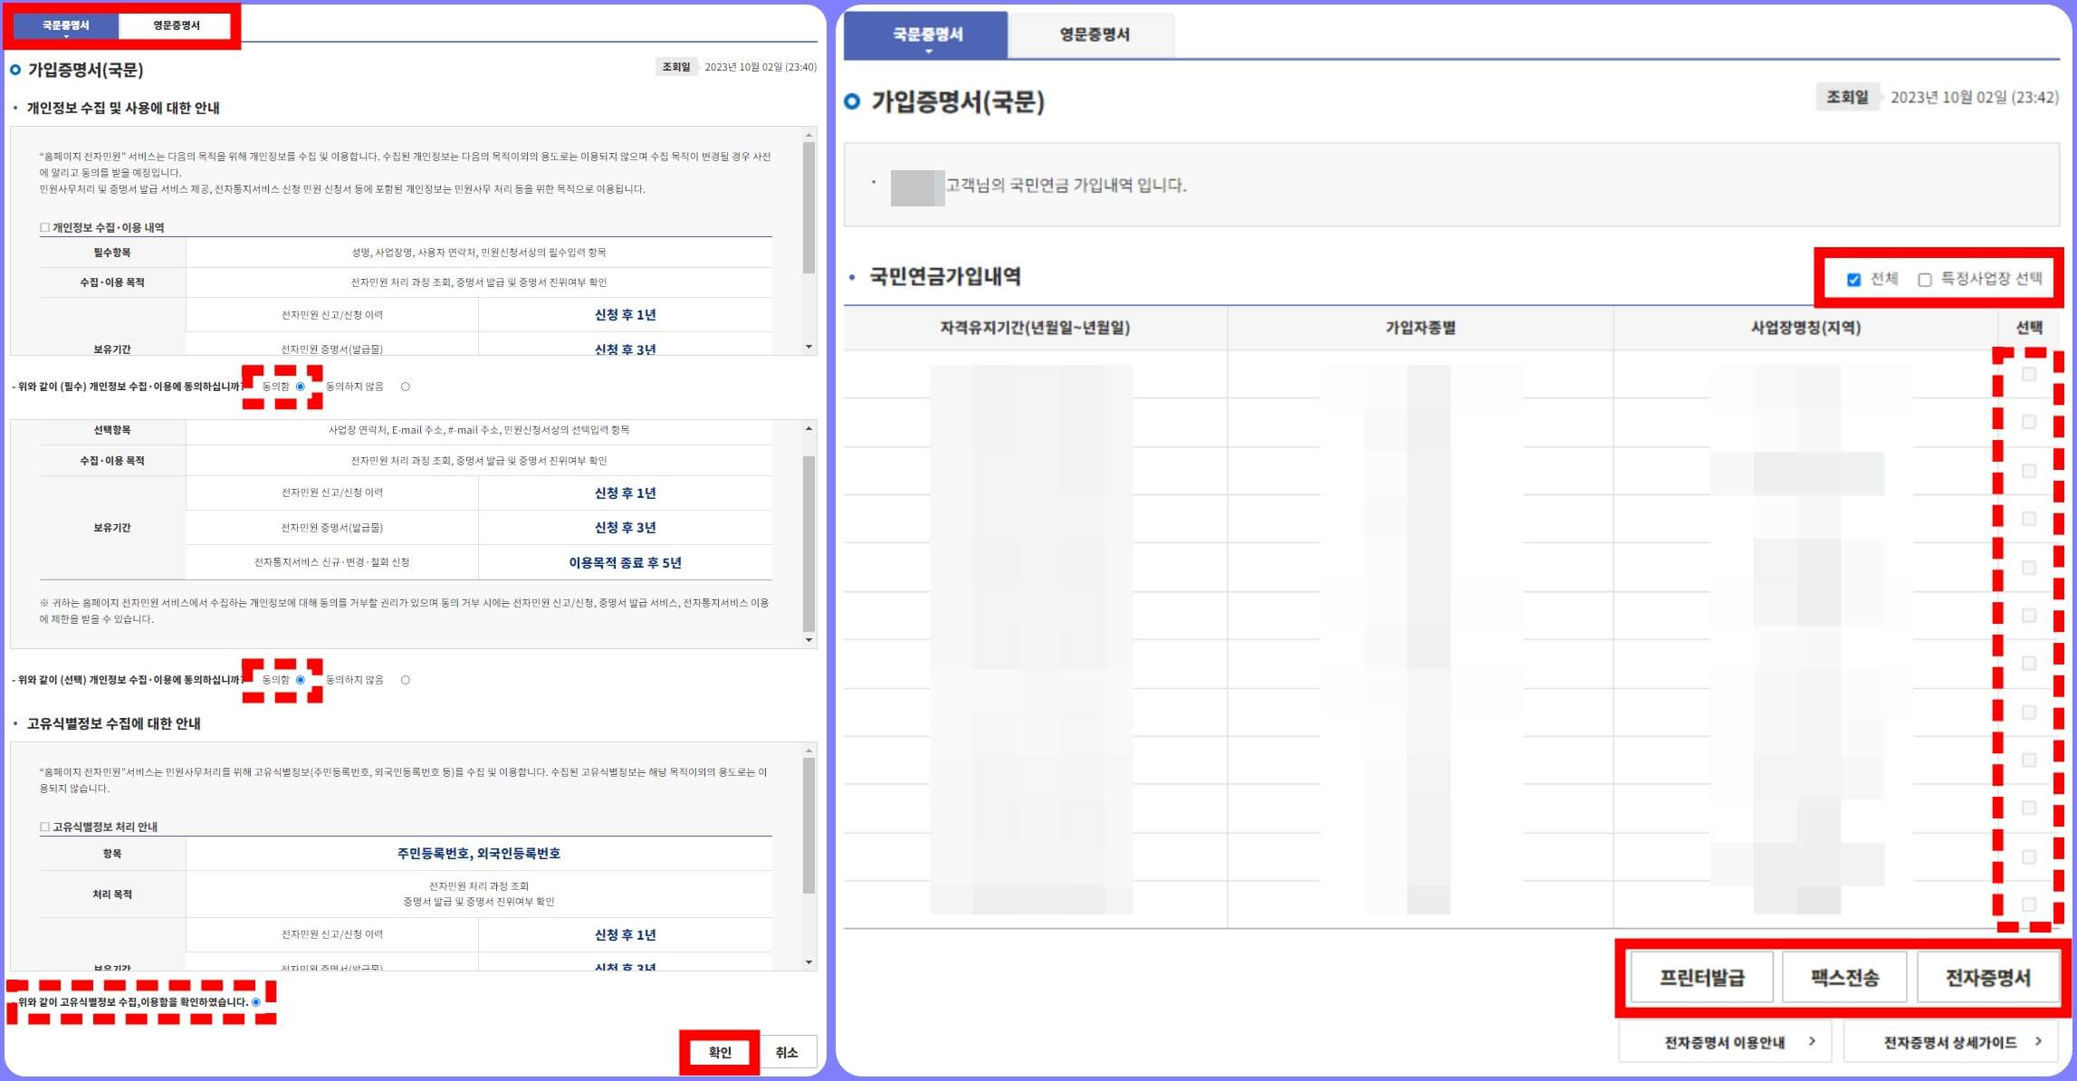Click chevron arrow beside 전자증명서 이용안내
Image resolution: width=2077 pixels, height=1081 pixels.
click(x=1812, y=1042)
